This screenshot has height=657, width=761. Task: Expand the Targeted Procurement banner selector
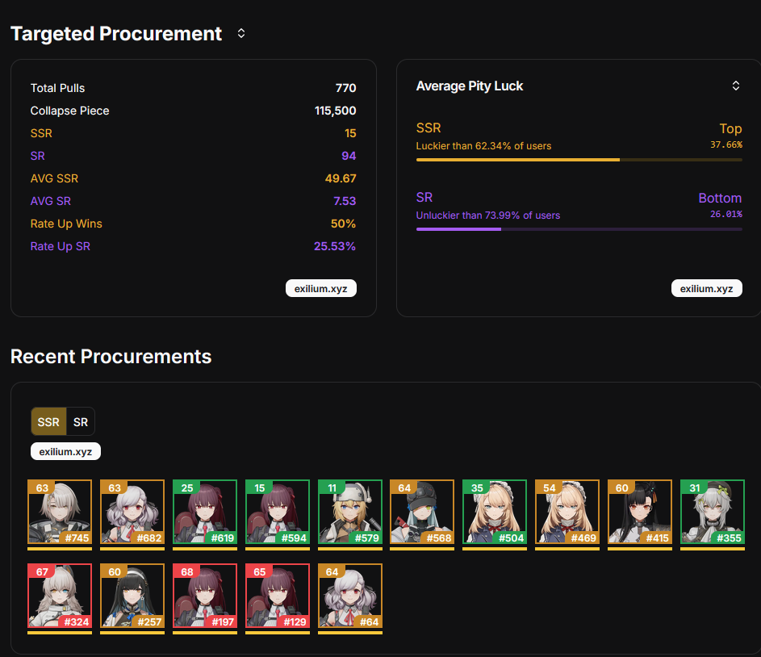pyautogui.click(x=241, y=33)
